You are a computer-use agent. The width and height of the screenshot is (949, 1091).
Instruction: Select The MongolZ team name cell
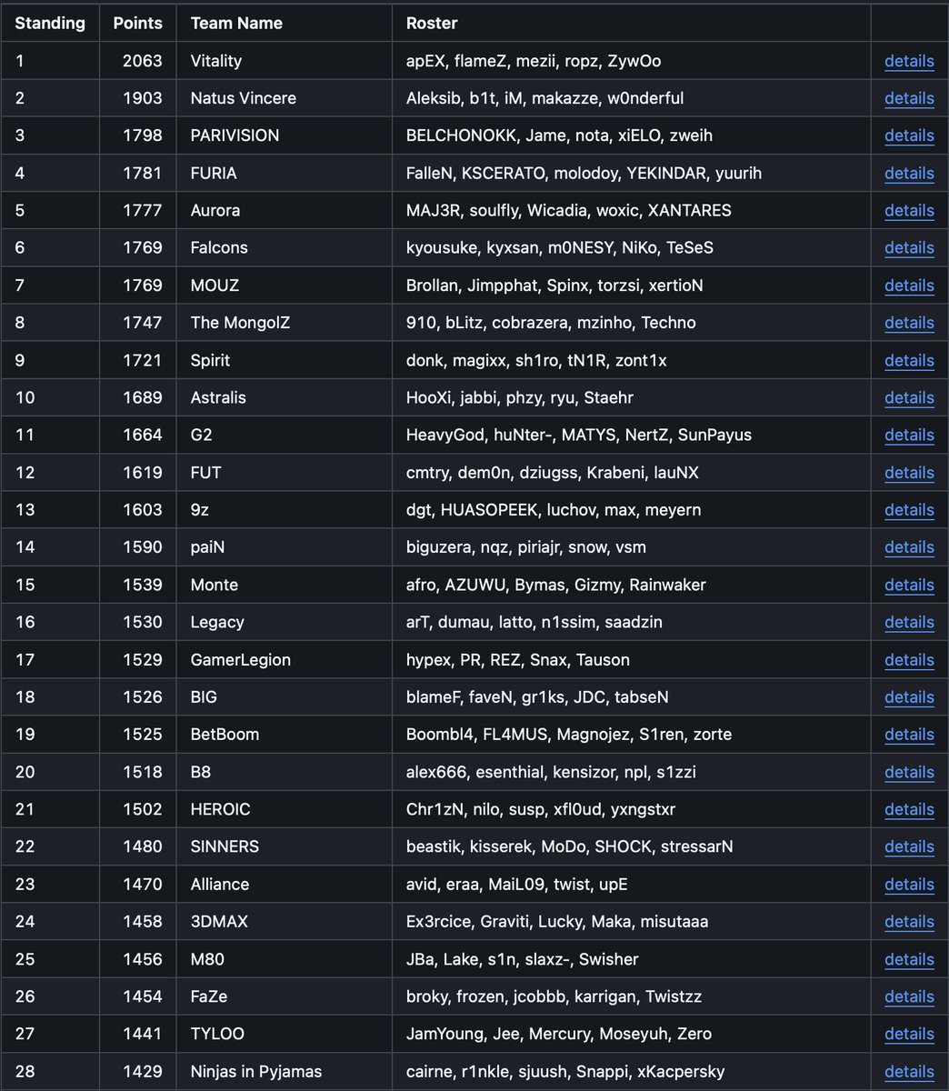point(285,323)
